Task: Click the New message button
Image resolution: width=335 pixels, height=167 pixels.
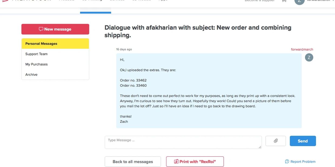Action: (55, 29)
